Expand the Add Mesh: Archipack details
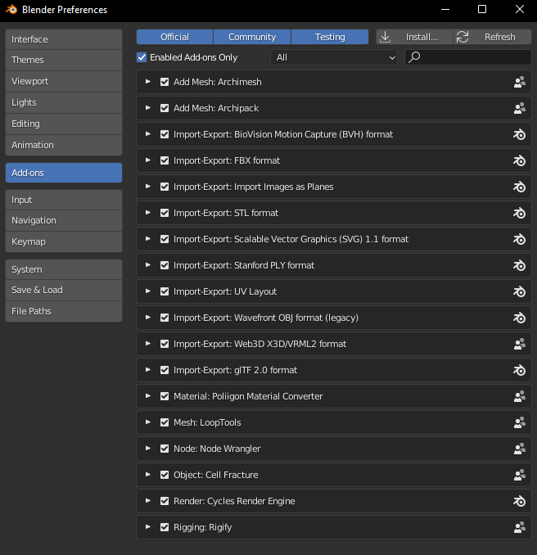Screen dimensions: 537x555 pyautogui.click(x=148, y=108)
